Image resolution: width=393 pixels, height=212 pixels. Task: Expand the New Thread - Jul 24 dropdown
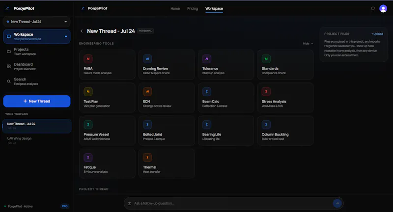coord(36,22)
